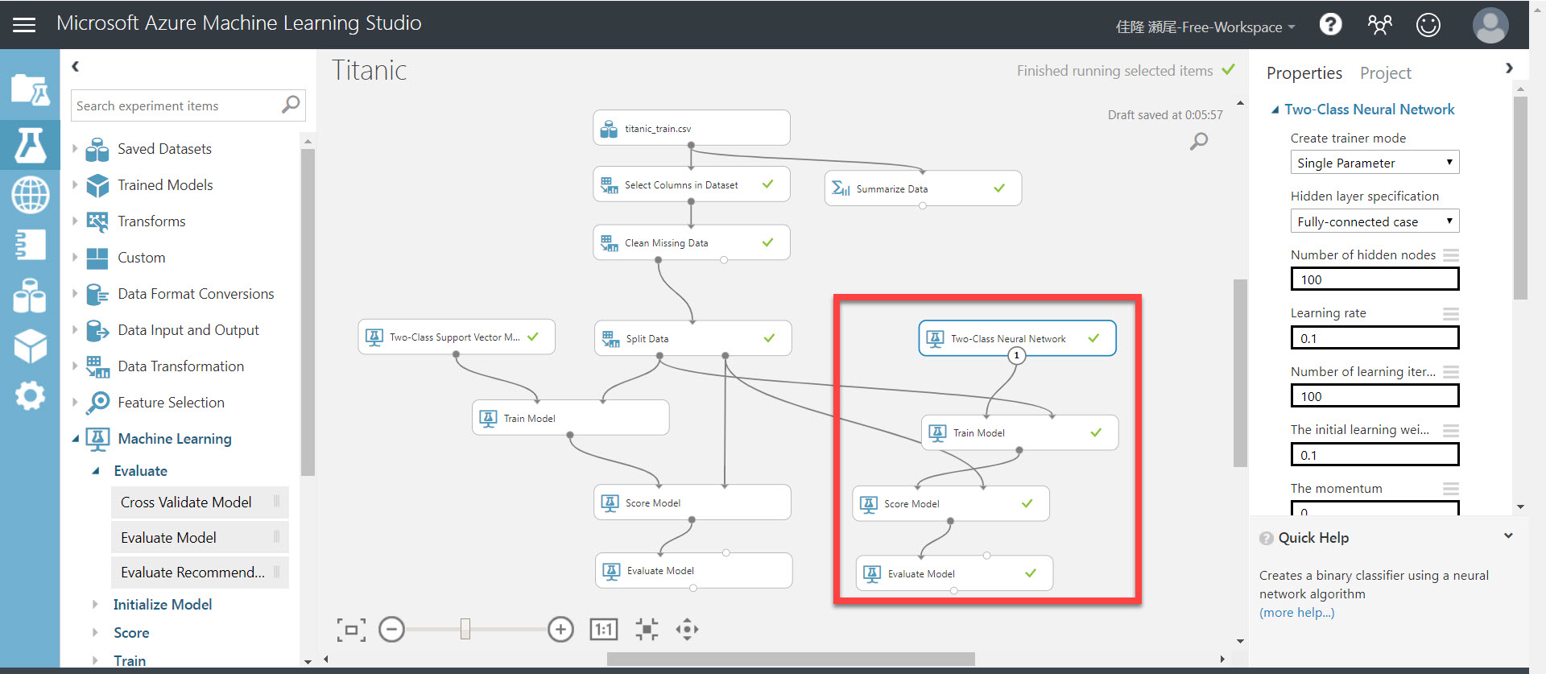The width and height of the screenshot is (1546, 674).
Task: Select Evaluate Model palette item
Action: [200, 537]
